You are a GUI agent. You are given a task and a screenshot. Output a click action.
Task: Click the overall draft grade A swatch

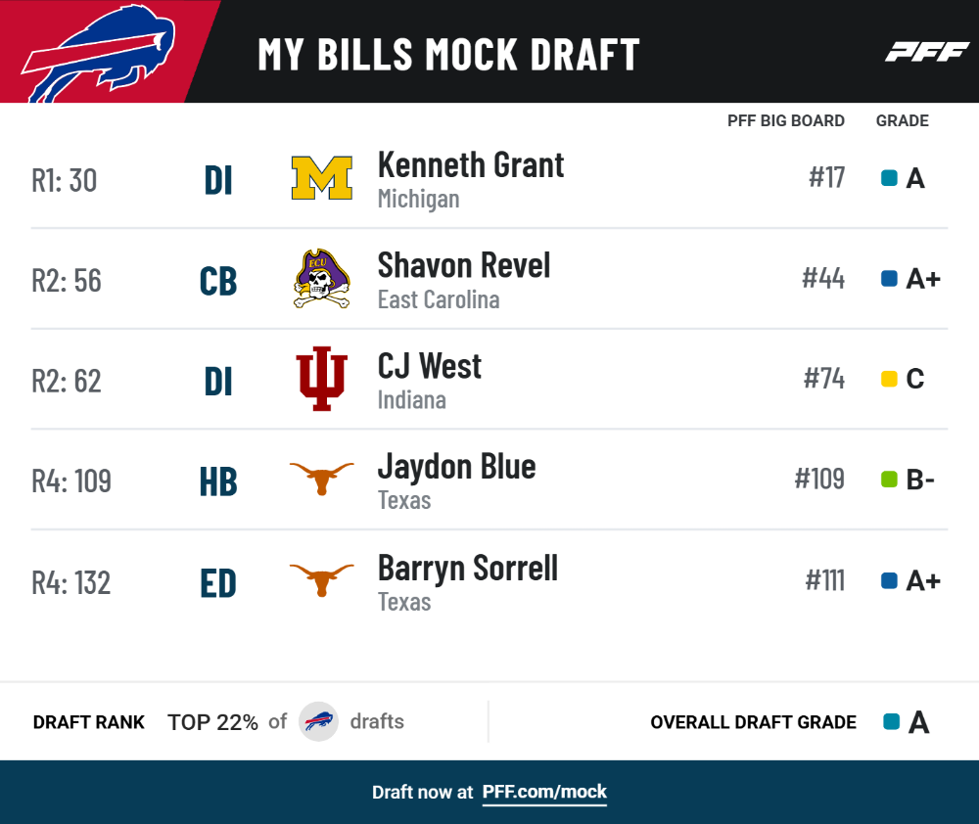[x=892, y=721]
